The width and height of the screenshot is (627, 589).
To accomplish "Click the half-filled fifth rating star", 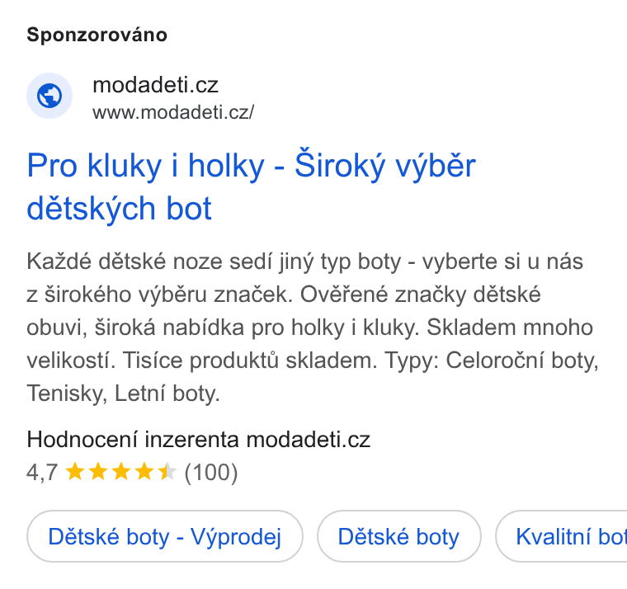I will pos(167,471).
